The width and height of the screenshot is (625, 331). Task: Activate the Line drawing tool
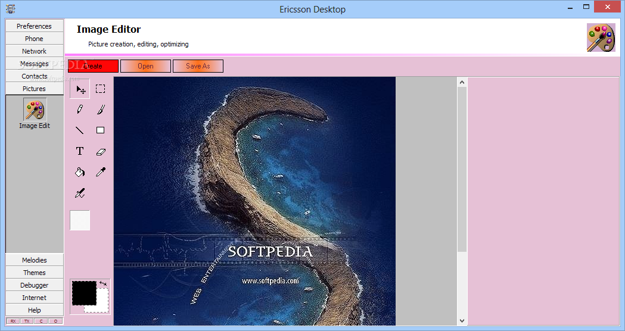(x=80, y=130)
